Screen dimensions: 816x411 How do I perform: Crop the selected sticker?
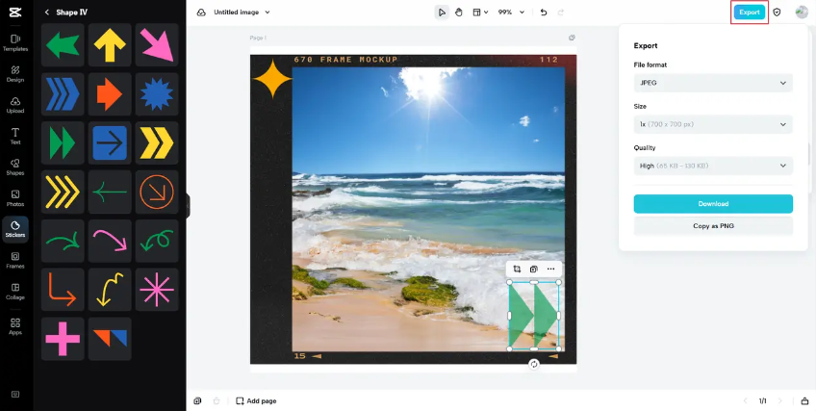tap(517, 269)
